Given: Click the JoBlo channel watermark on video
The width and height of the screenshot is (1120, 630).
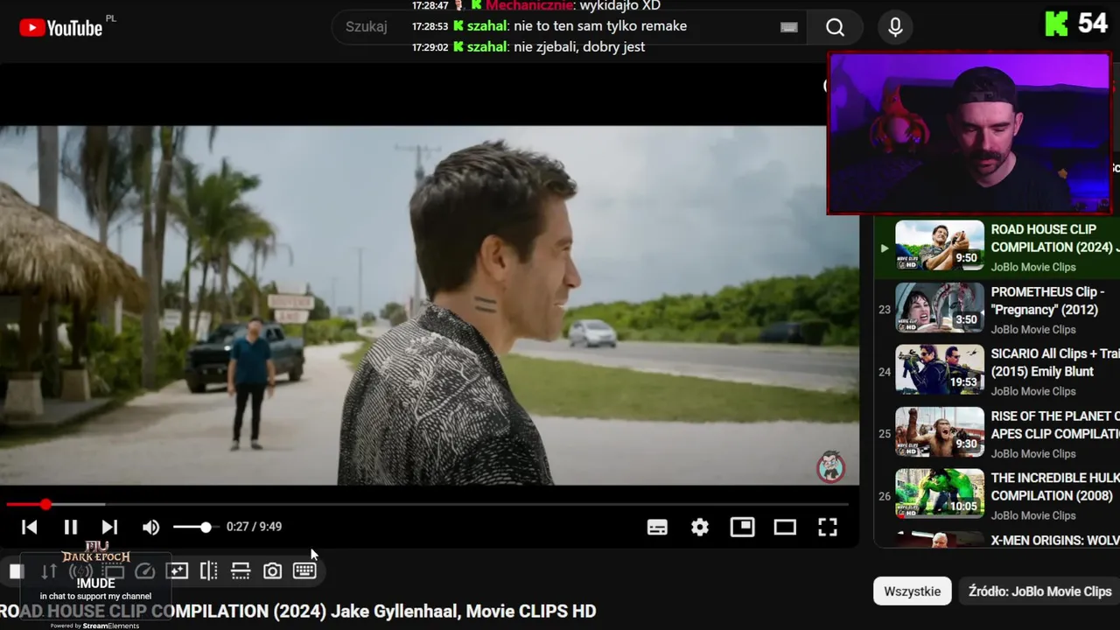Looking at the screenshot, I should [830, 467].
